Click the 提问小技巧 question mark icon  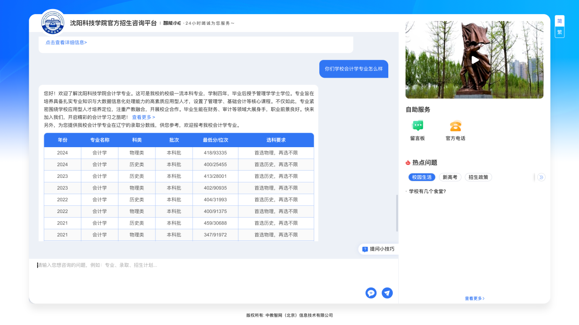365,249
